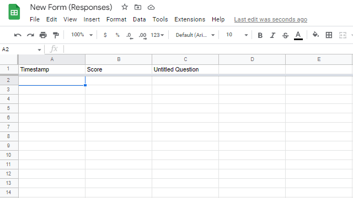353x198 pixels.
Task: Star the New Form (Responses) document
Action: [125, 7]
